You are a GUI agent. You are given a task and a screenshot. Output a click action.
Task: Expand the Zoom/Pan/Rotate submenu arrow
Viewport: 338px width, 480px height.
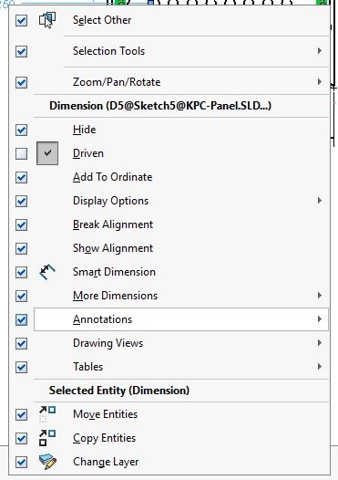tap(320, 82)
